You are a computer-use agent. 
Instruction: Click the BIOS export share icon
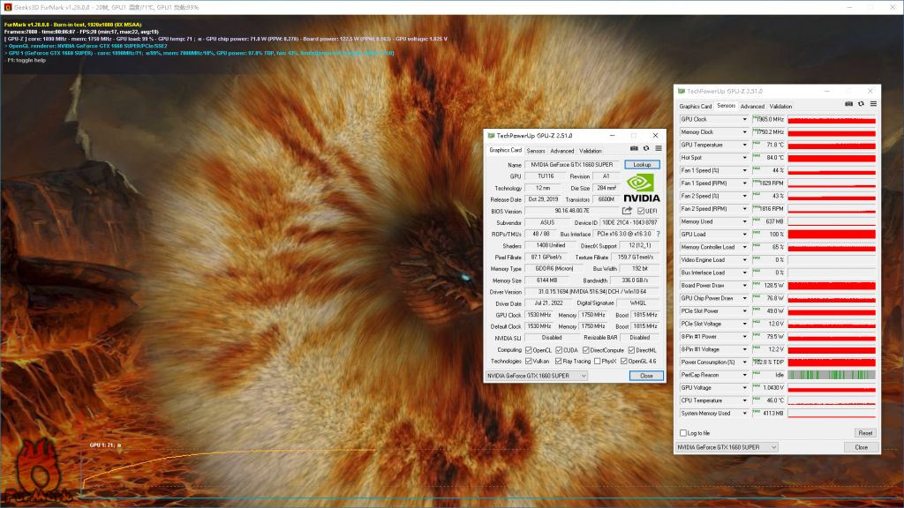627,211
